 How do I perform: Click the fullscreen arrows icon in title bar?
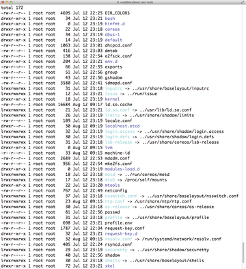coord(243,2)
